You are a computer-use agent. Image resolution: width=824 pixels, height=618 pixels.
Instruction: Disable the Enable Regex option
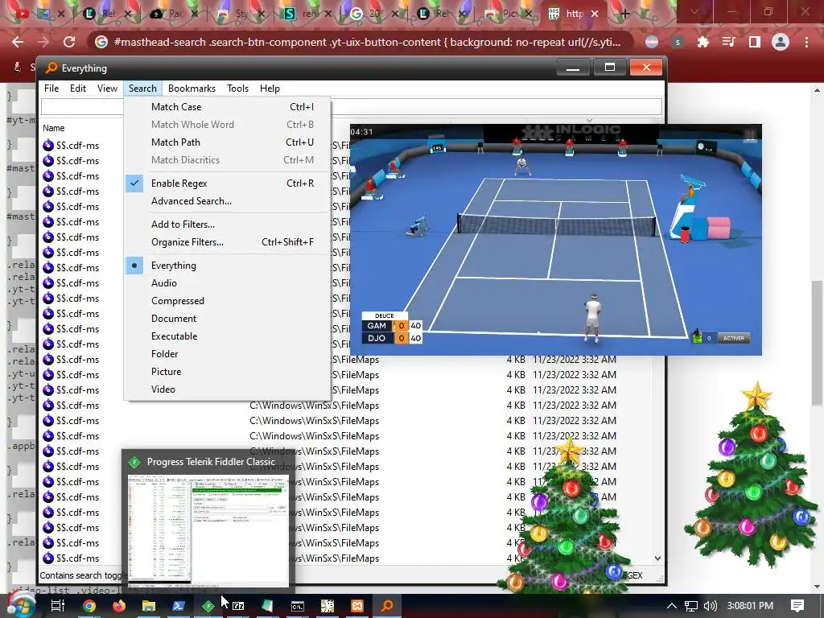click(227, 183)
